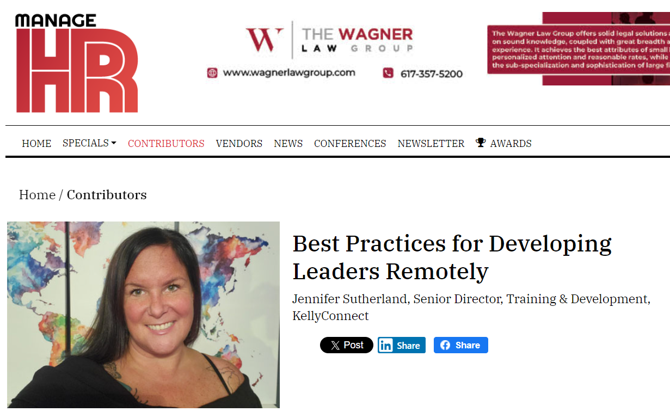The width and height of the screenshot is (670, 418).
Task: Click the Wagner Law Group red banner ad
Action: 579,48
